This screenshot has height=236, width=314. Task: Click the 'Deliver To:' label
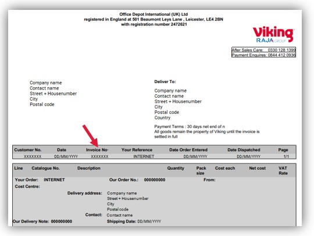[x=165, y=81]
